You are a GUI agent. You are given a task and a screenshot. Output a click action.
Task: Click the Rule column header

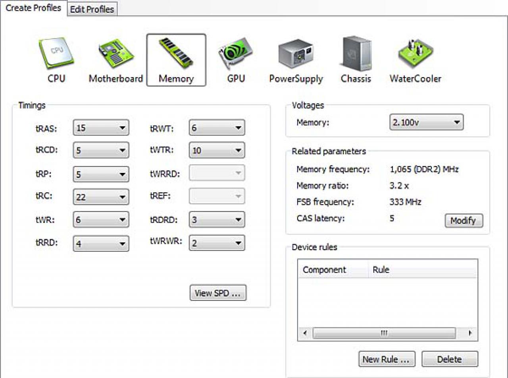423,269
